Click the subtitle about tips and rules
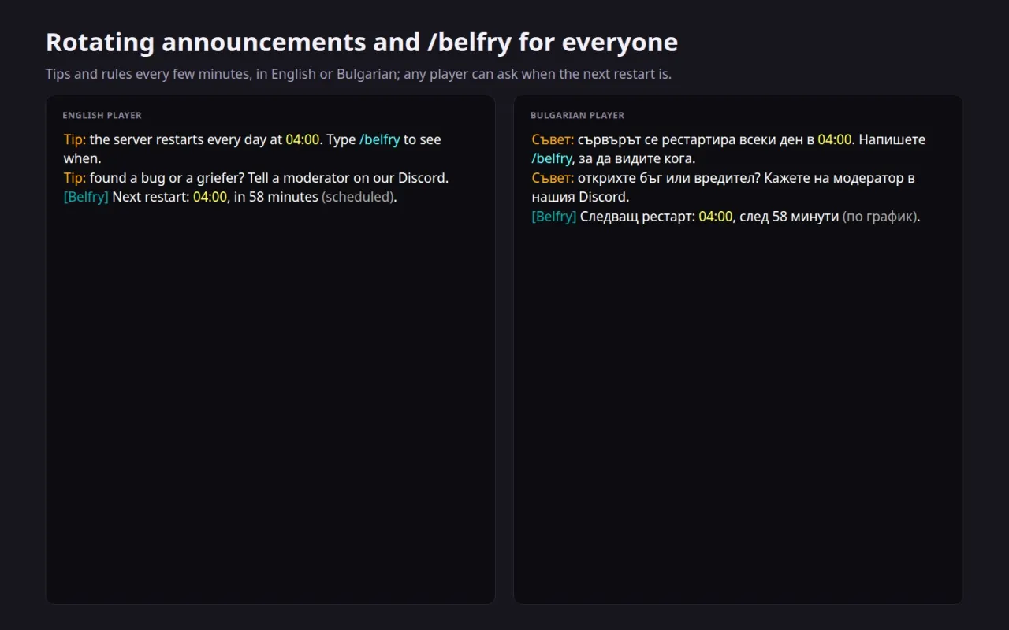 click(x=359, y=75)
